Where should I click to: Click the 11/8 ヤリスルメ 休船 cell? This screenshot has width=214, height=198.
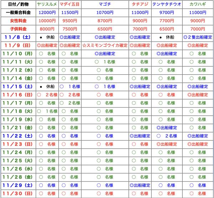(47, 37)
